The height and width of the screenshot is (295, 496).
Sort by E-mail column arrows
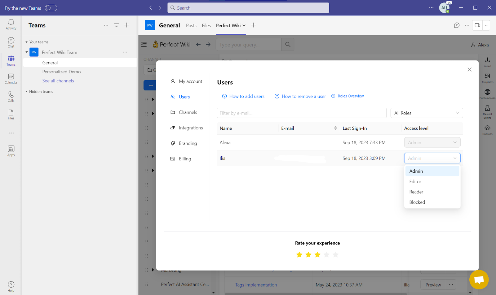pyautogui.click(x=335, y=128)
